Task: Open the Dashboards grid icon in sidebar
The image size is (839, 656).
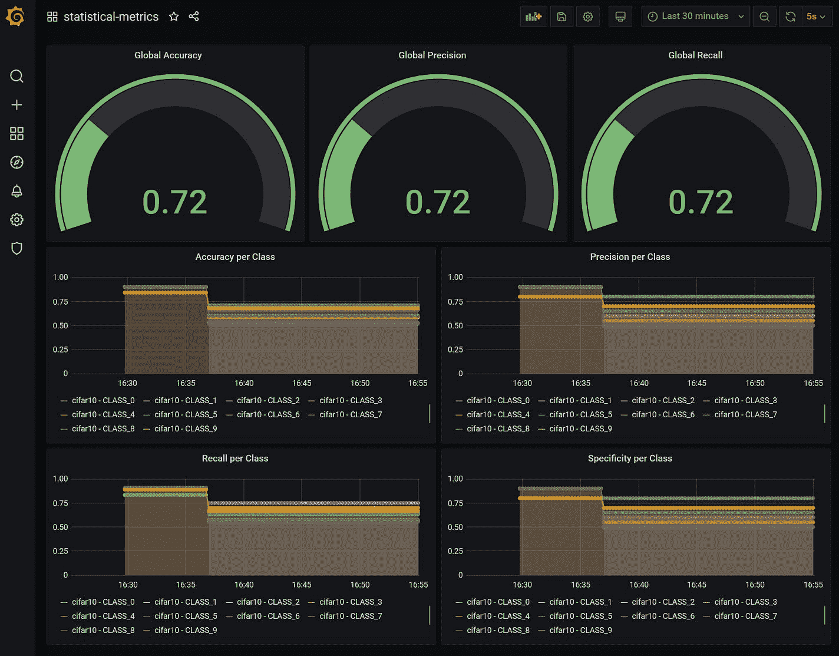Action: coord(16,133)
